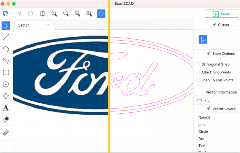
Task: Select the Circle vector layer
Action: coord(203,132)
